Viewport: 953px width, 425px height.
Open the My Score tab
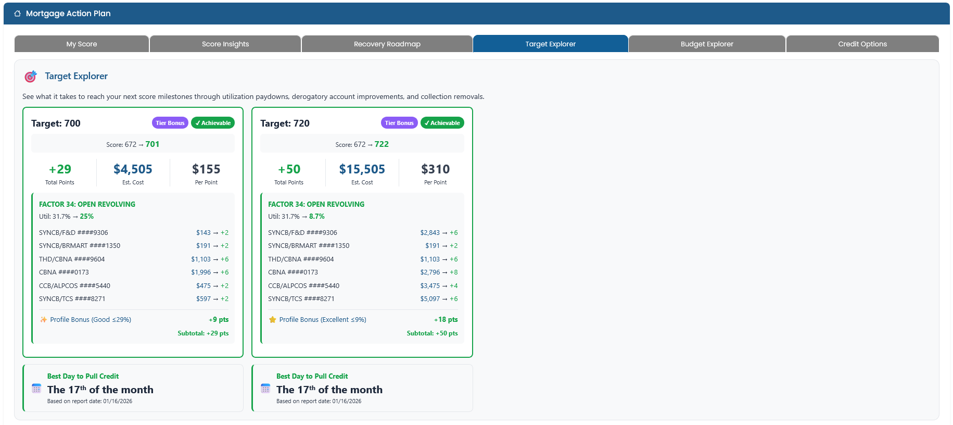(82, 44)
